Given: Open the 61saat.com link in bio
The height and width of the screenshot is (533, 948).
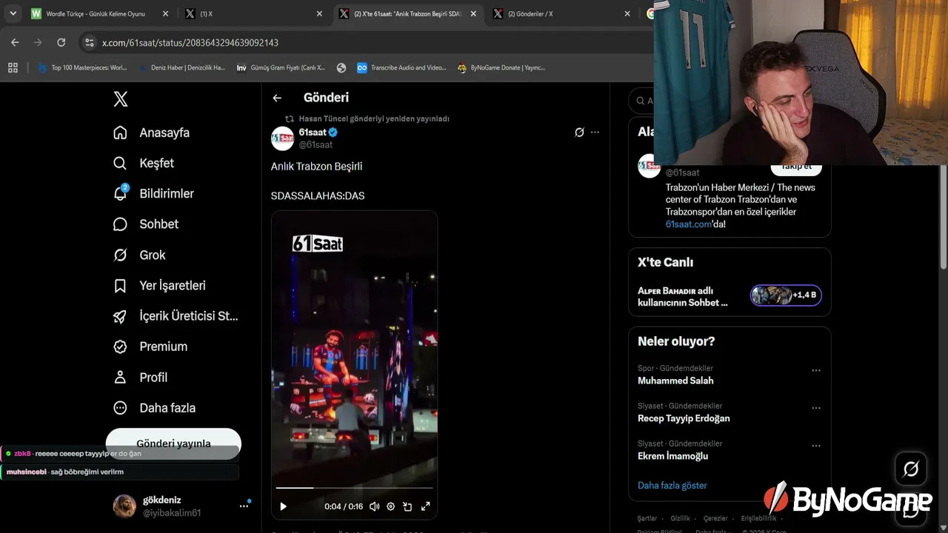Looking at the screenshot, I should click(688, 224).
